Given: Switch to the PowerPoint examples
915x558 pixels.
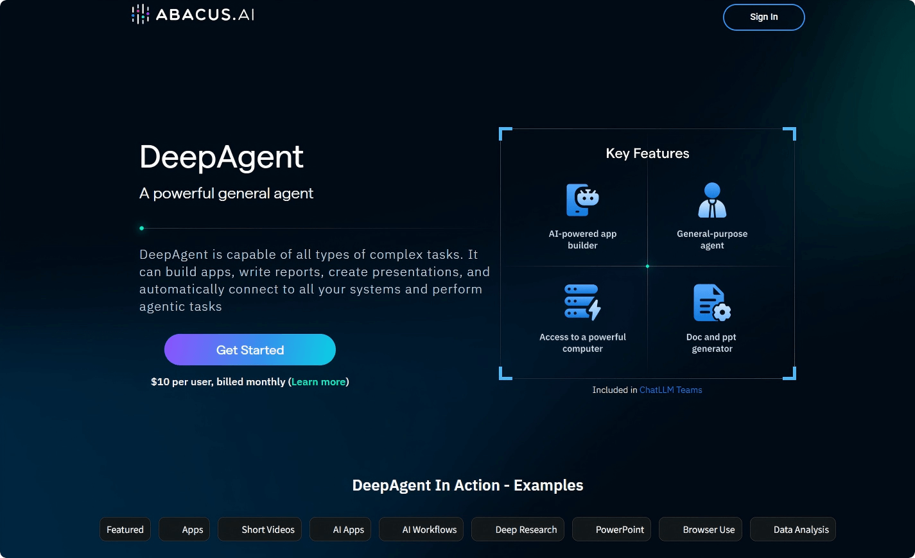Looking at the screenshot, I should pos(611,529).
